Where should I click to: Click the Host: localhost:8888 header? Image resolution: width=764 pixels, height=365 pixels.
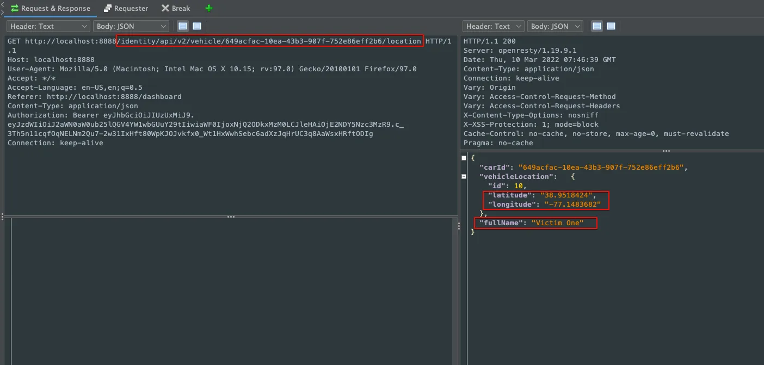[x=51, y=60]
